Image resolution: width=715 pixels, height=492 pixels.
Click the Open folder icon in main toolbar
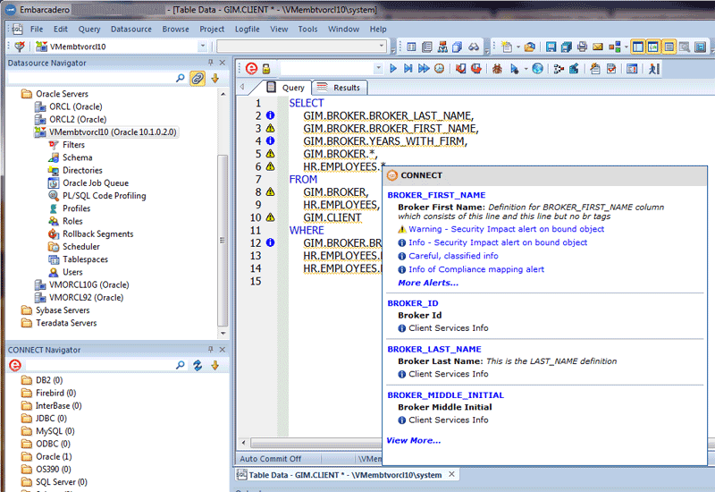pos(529,47)
